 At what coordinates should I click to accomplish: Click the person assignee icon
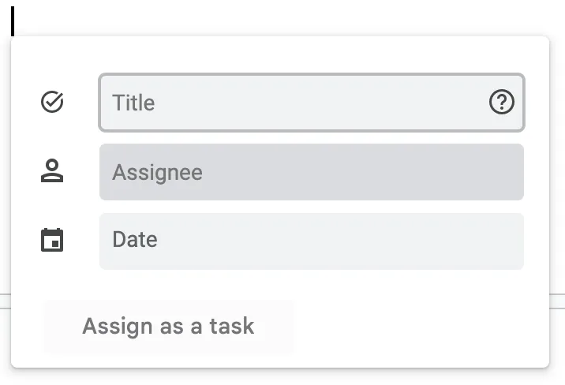point(52,170)
